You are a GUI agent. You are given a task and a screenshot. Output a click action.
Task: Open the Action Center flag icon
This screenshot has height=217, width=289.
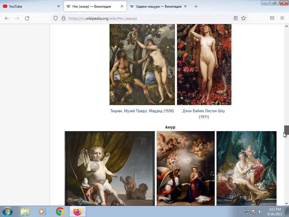pos(254,212)
